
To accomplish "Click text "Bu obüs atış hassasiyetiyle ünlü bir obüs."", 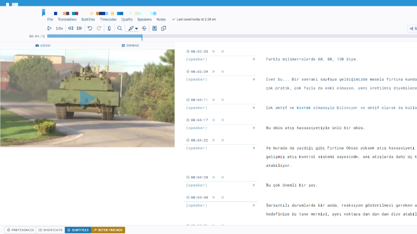I will (x=316, y=128).
